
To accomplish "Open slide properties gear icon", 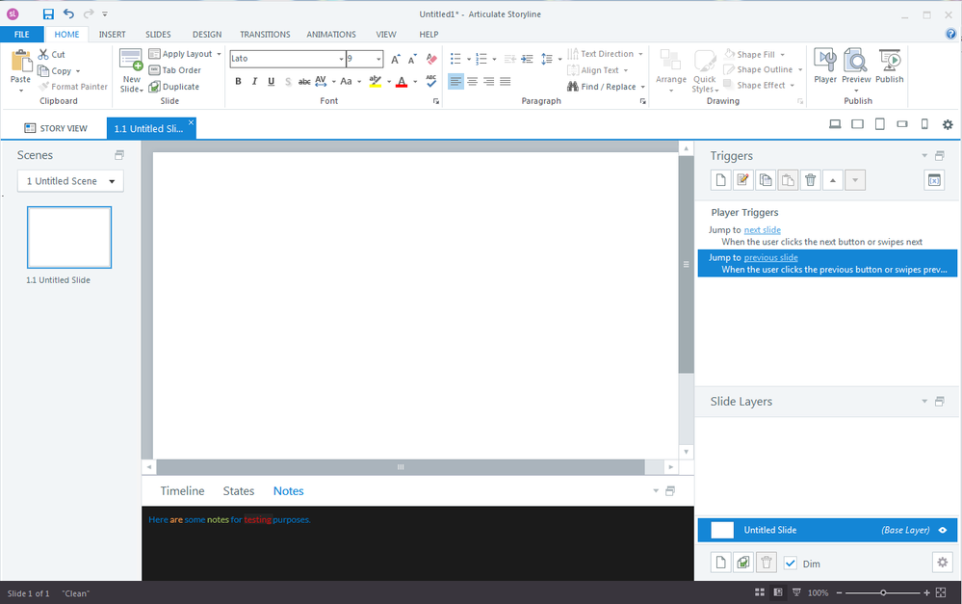I will pos(942,563).
